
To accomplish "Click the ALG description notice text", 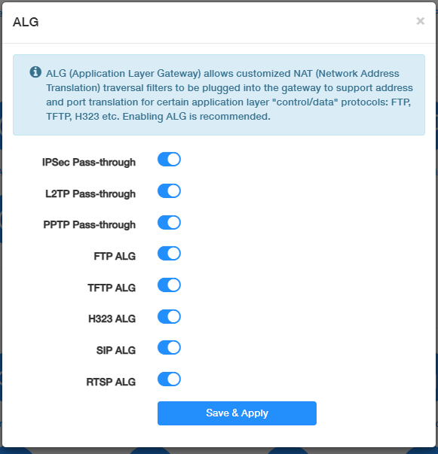I will point(229,95).
